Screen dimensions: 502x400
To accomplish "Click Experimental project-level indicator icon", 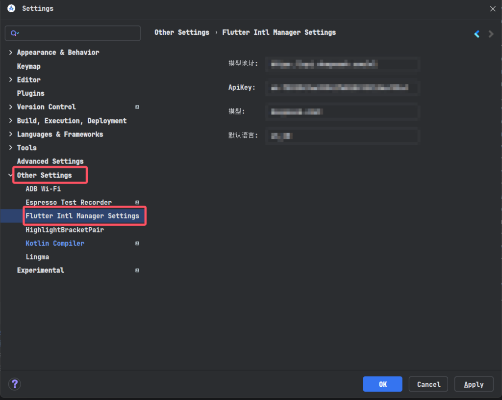I will coord(137,270).
